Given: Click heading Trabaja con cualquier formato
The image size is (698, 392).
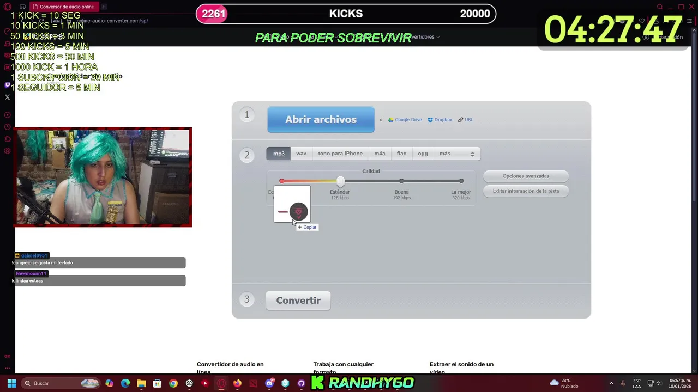Looking at the screenshot, I should click(x=344, y=368).
